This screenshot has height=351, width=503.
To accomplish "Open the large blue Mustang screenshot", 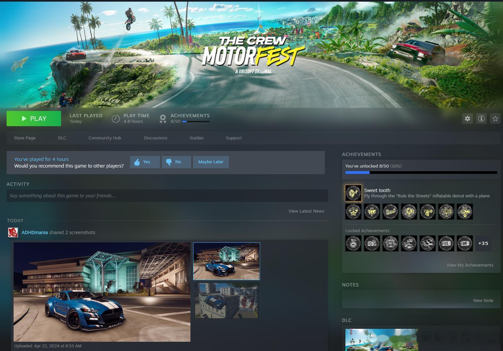I will pyautogui.click(x=102, y=292).
